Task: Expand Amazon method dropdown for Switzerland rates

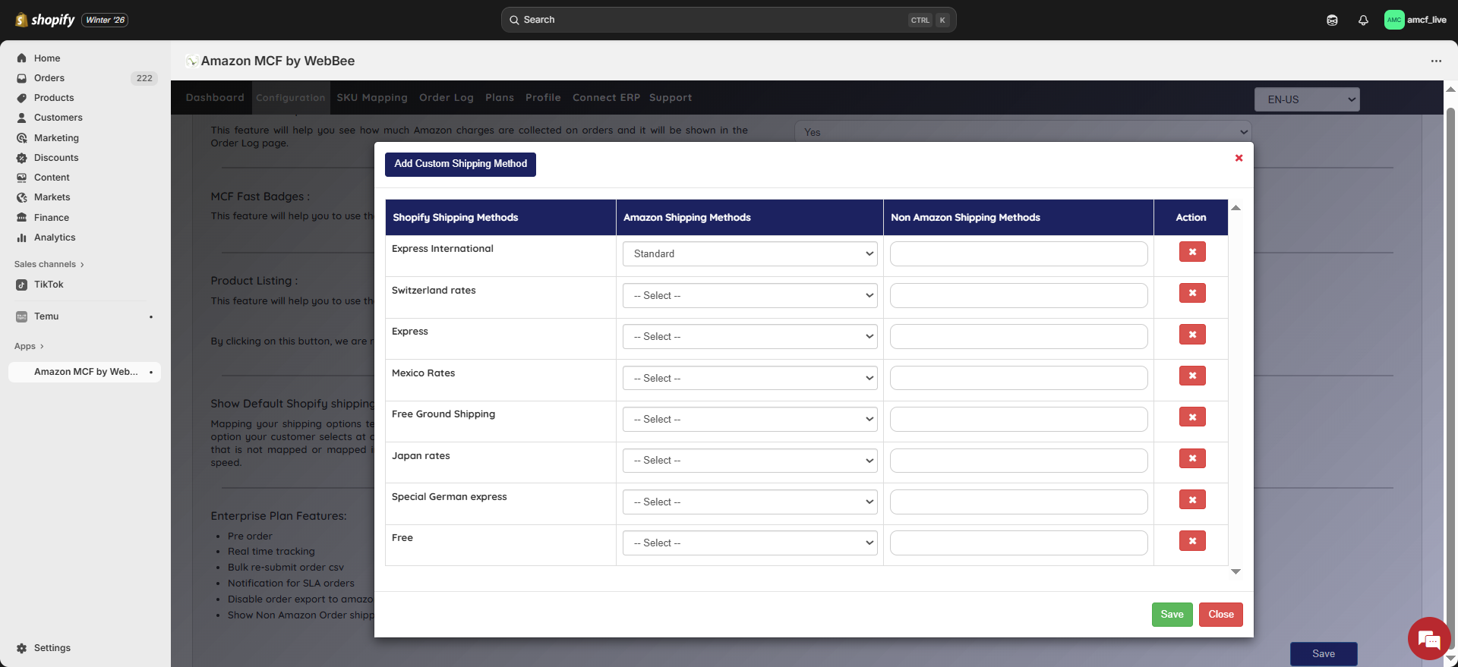Action: [x=750, y=296]
